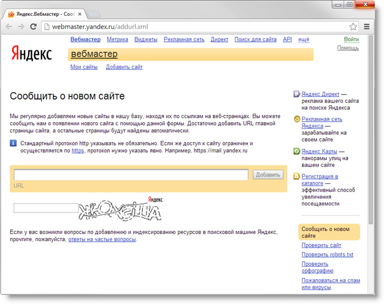Reload the page with the refresh icon
The image size is (384, 304).
[33, 27]
